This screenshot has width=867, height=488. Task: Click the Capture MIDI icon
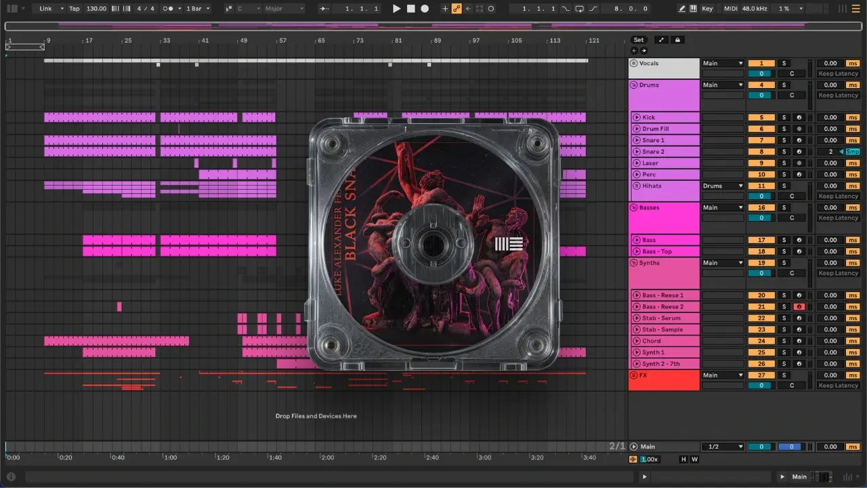pyautogui.click(x=480, y=9)
